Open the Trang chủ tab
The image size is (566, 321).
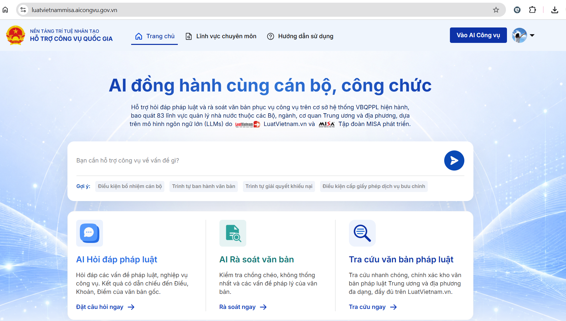155,36
